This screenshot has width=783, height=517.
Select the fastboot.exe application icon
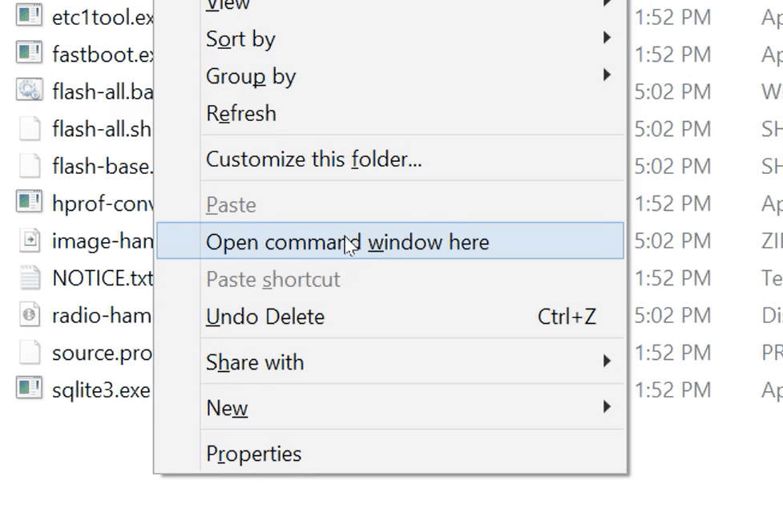30,53
